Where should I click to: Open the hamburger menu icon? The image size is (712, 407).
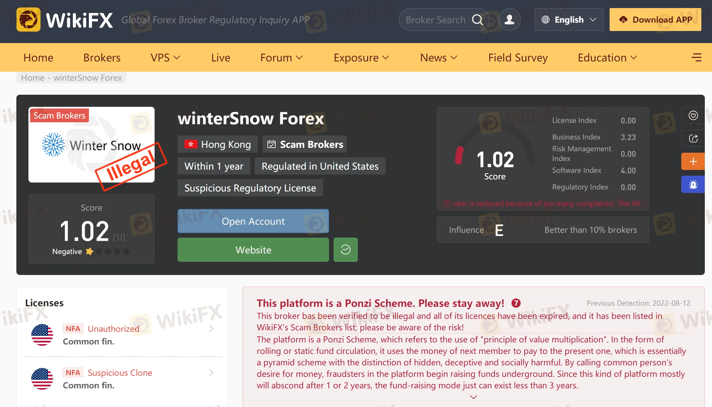(x=696, y=58)
